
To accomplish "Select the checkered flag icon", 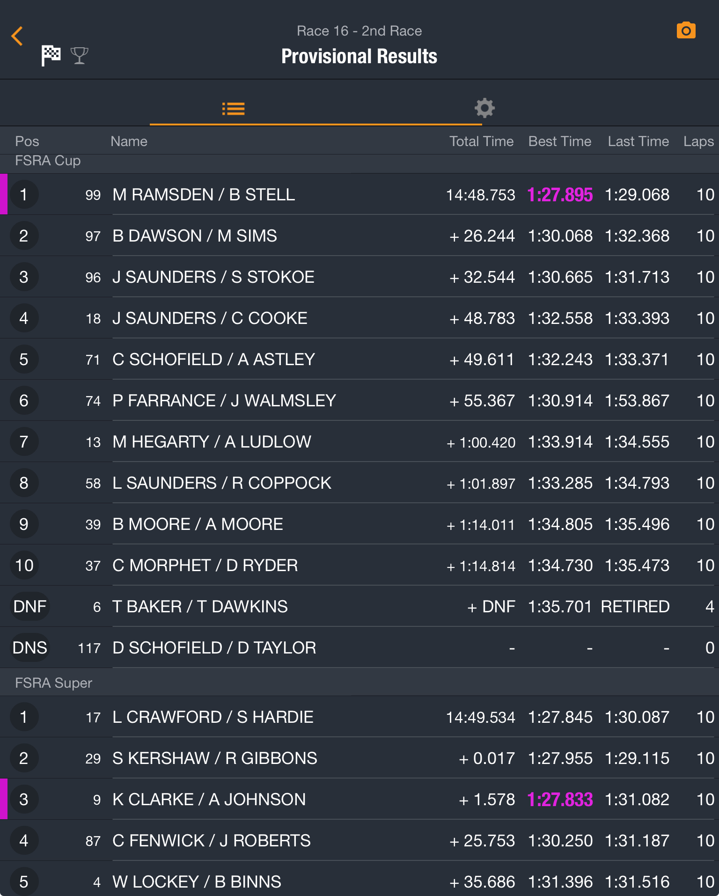I will point(51,56).
